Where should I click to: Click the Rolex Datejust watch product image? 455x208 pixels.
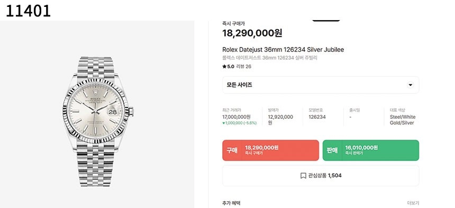[98, 121]
